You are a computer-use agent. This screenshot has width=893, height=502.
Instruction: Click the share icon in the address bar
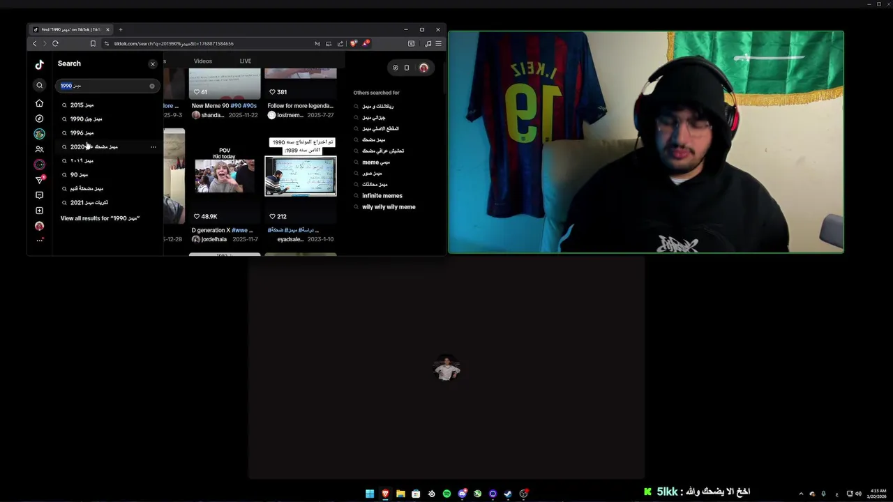click(x=340, y=44)
